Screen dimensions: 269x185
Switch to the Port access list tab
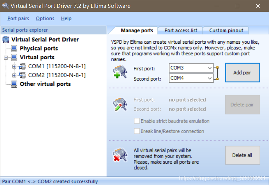[x=181, y=31]
